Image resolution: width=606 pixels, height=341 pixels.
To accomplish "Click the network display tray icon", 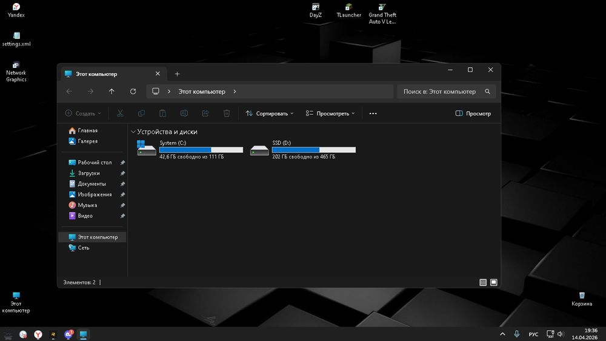I will pos(550,334).
